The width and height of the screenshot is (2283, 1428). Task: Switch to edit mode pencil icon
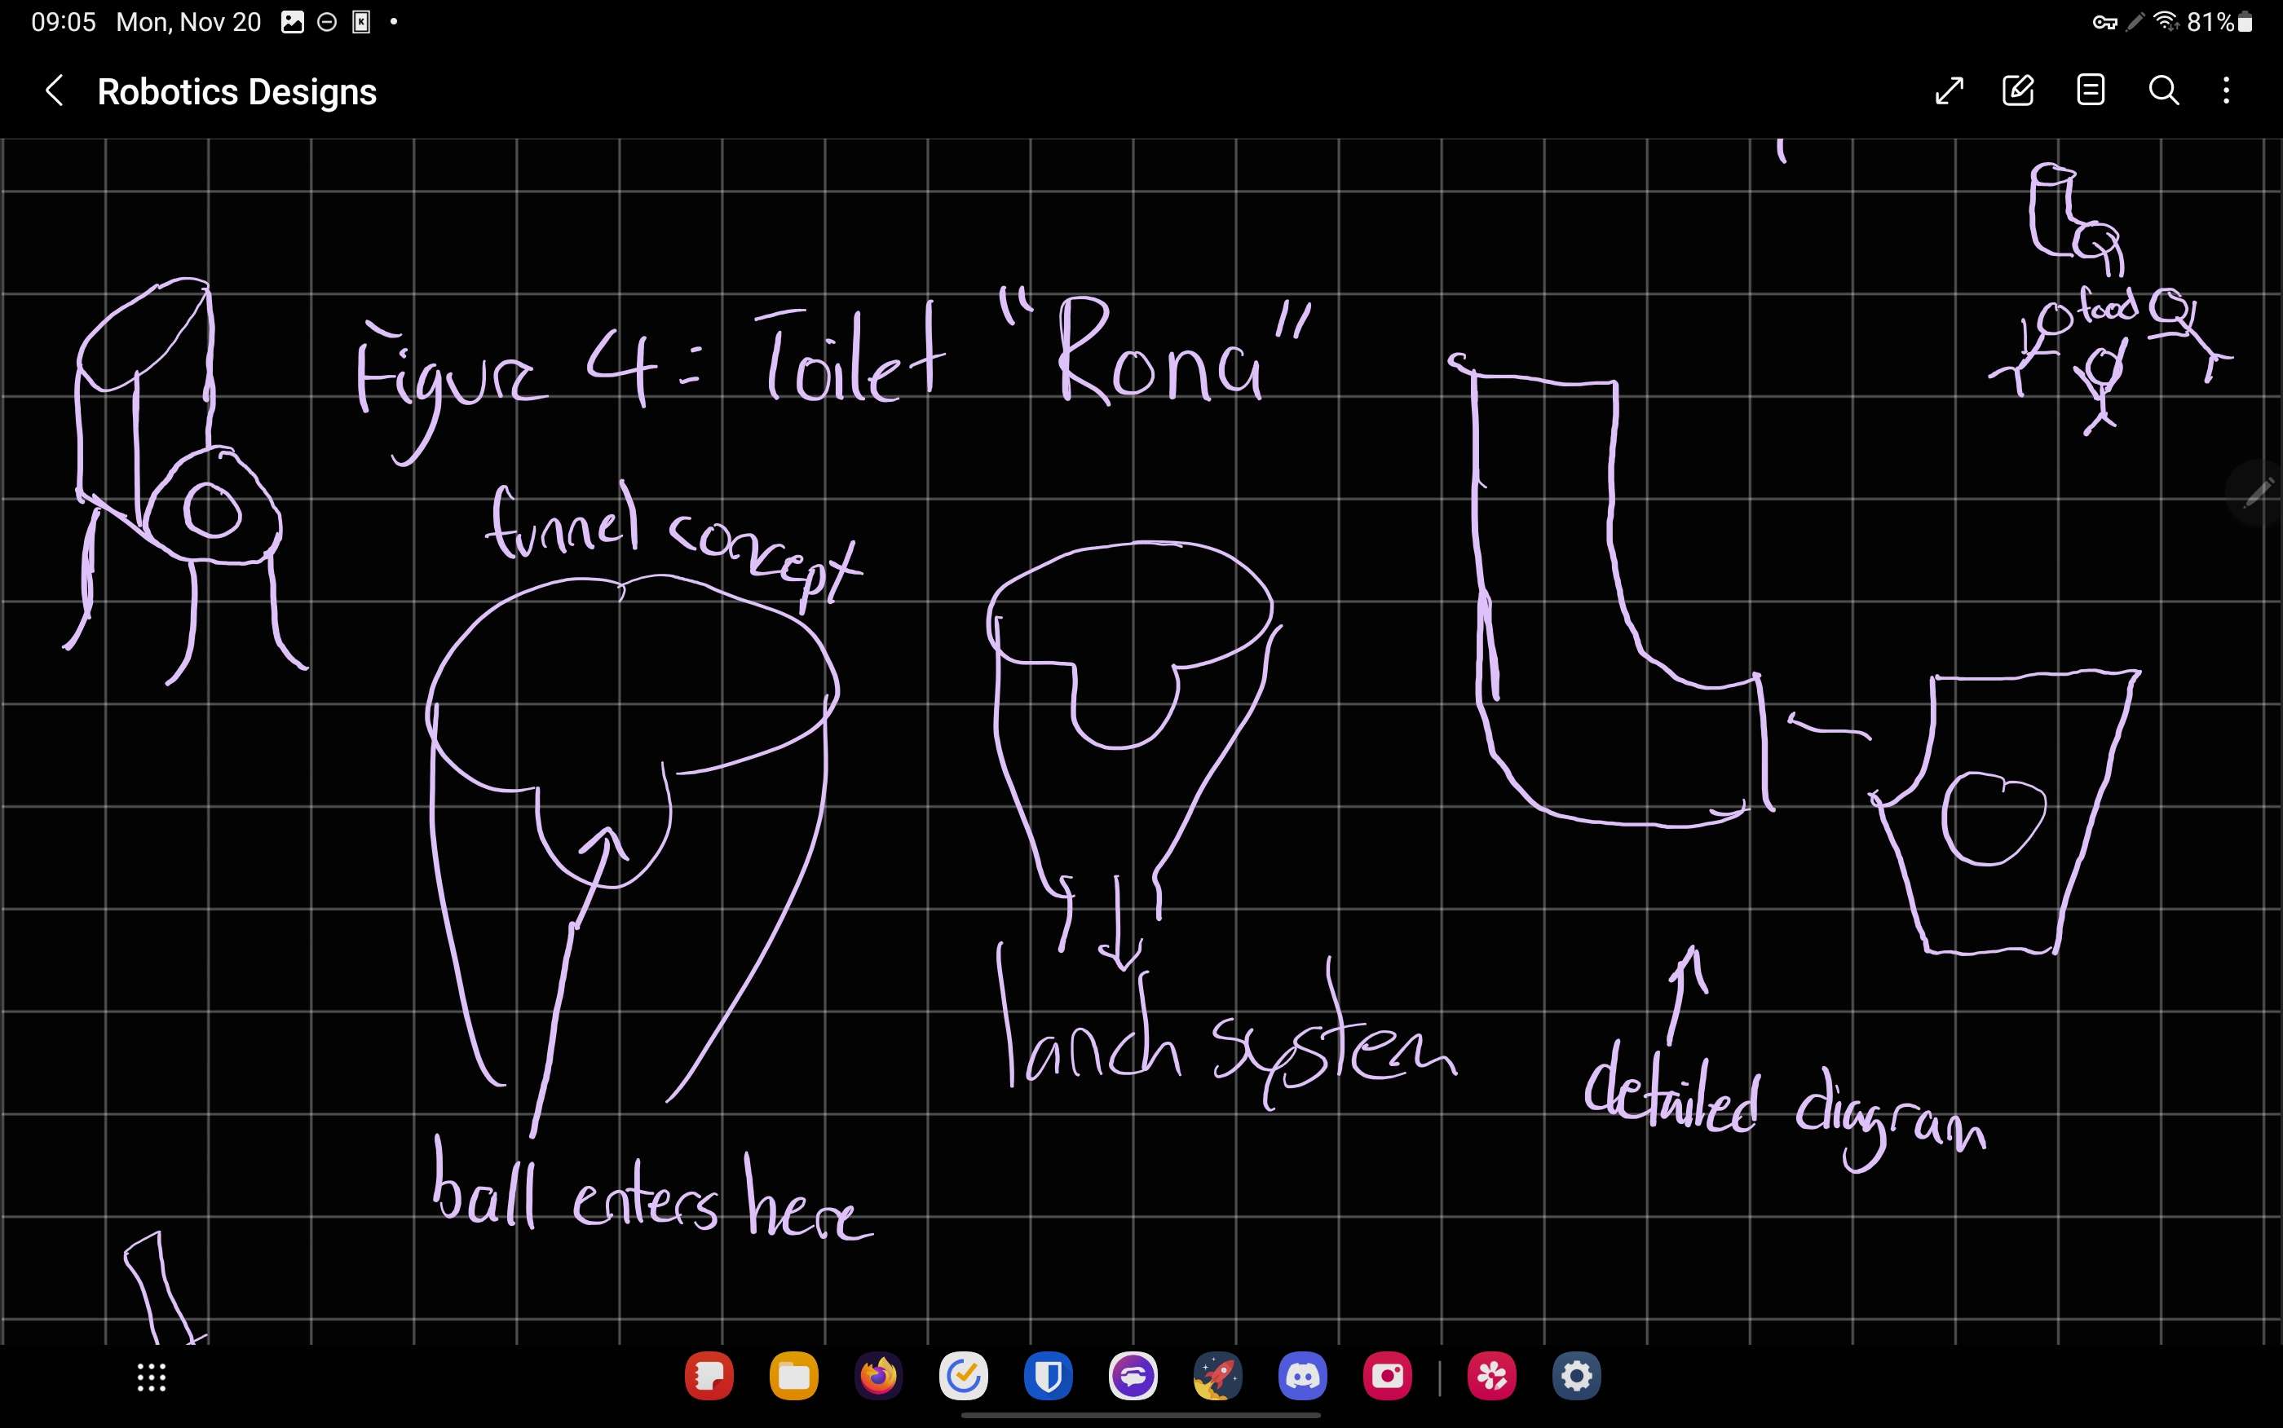click(x=2019, y=90)
